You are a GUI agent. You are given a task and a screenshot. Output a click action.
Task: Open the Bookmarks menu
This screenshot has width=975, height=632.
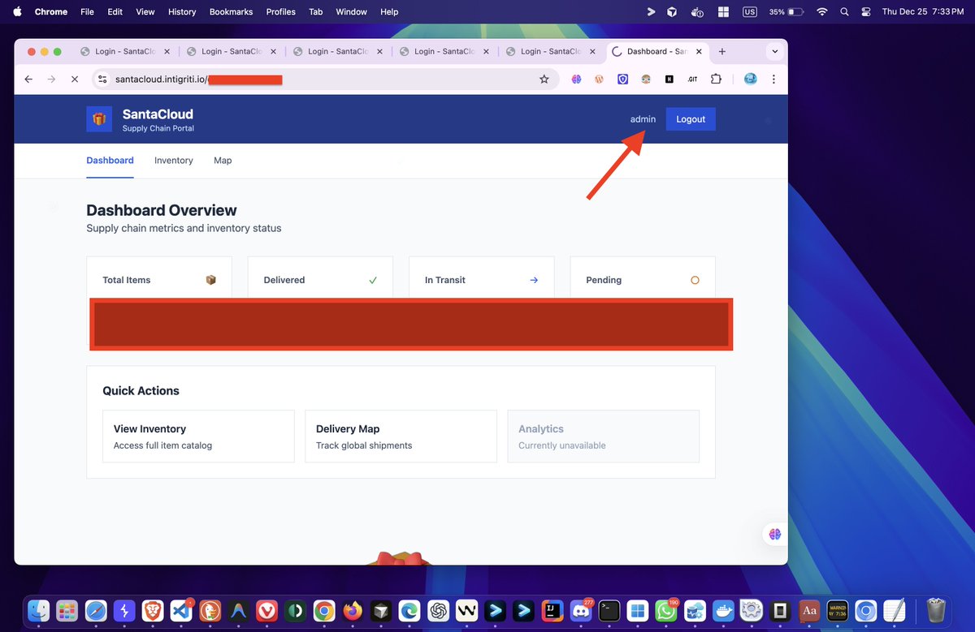pyautogui.click(x=231, y=12)
